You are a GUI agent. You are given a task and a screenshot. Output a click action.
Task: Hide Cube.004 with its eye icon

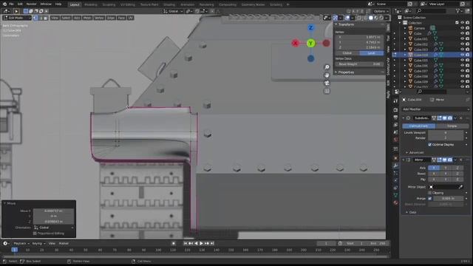coord(462,55)
